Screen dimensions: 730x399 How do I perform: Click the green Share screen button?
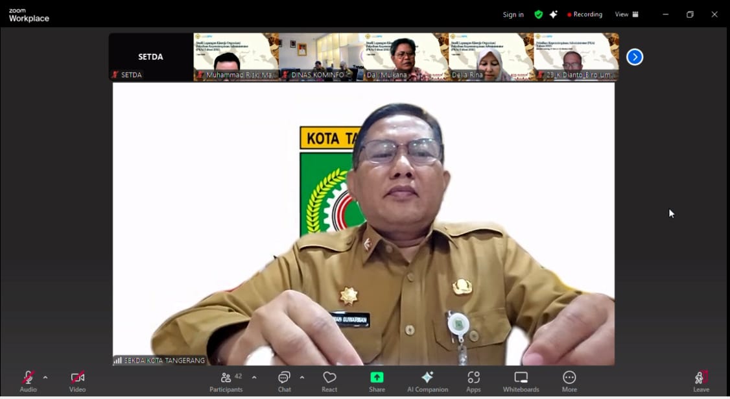point(377,381)
